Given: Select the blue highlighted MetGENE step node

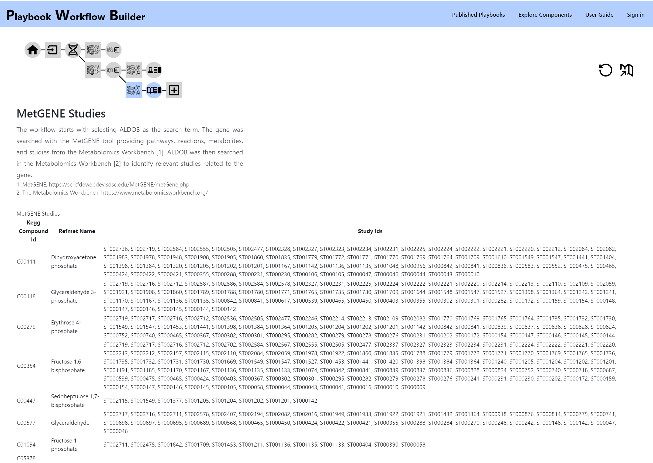Looking at the screenshot, I should pos(134,90).
